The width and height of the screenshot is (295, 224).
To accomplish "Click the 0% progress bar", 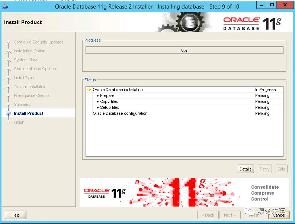I will pos(185,50).
